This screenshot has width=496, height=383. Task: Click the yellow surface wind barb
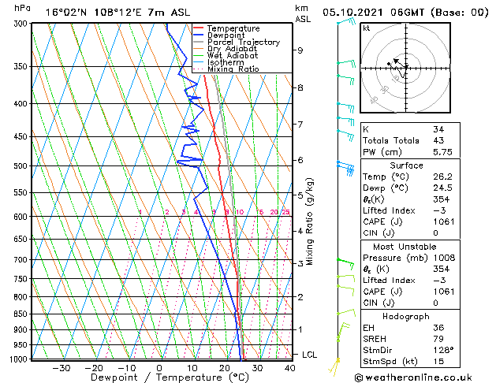click(x=334, y=366)
